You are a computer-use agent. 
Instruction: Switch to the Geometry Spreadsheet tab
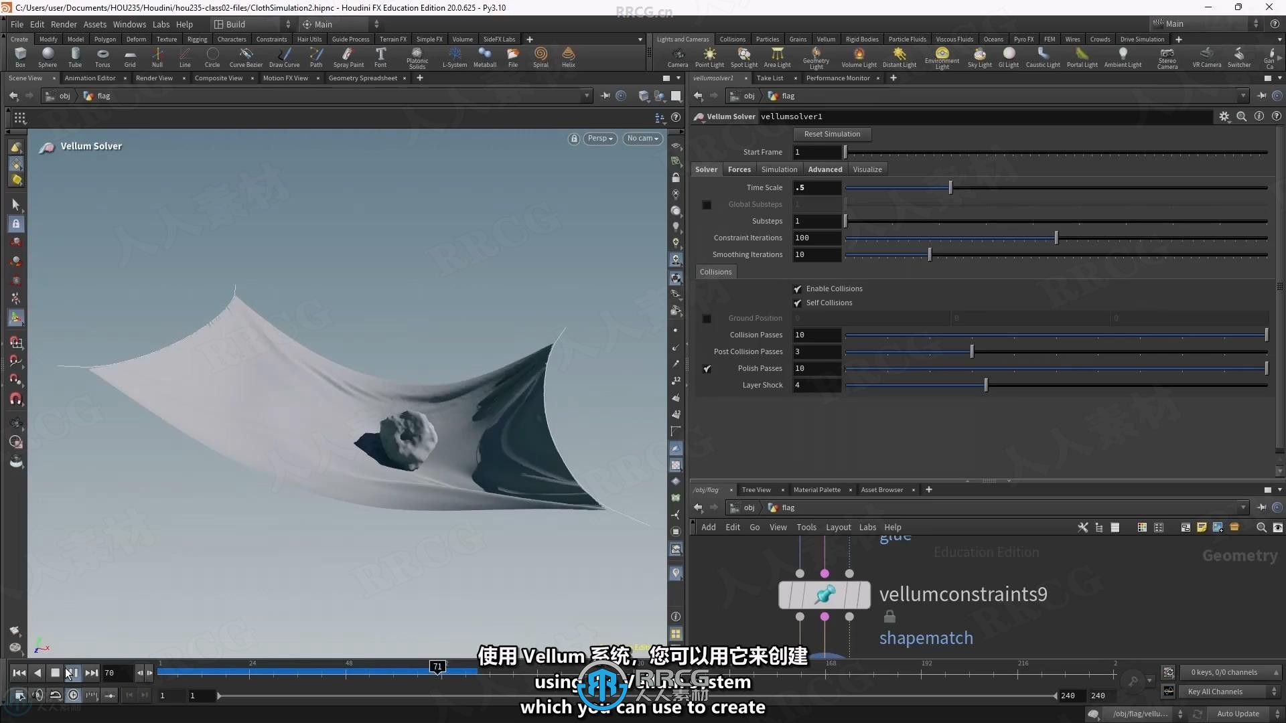click(363, 78)
